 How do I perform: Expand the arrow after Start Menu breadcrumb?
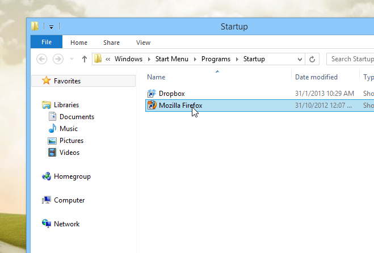click(195, 59)
